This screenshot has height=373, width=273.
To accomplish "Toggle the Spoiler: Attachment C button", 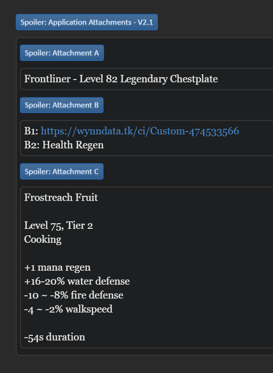I will coord(62,171).
